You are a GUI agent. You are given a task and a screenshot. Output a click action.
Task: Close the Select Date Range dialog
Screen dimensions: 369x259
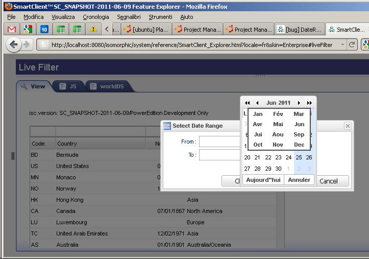348,126
